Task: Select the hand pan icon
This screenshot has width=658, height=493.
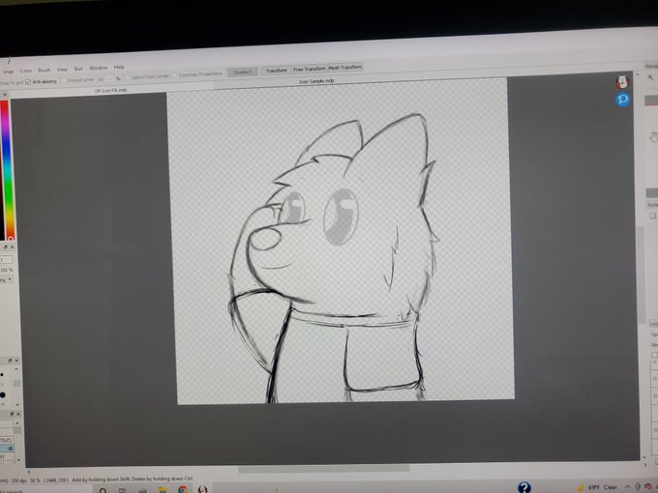Action: [653, 137]
